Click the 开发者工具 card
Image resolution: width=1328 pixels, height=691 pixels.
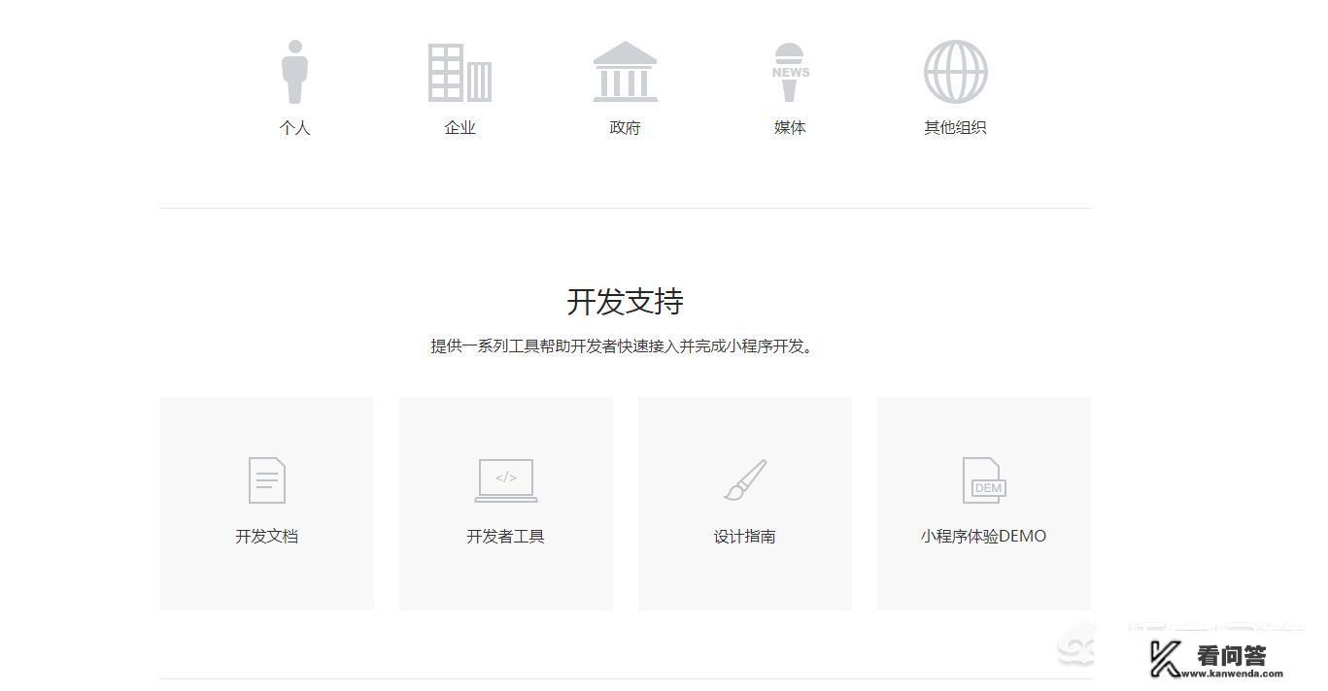pos(505,503)
